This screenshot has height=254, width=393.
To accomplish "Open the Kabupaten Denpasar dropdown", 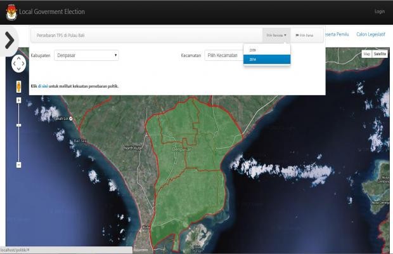I will coord(87,55).
